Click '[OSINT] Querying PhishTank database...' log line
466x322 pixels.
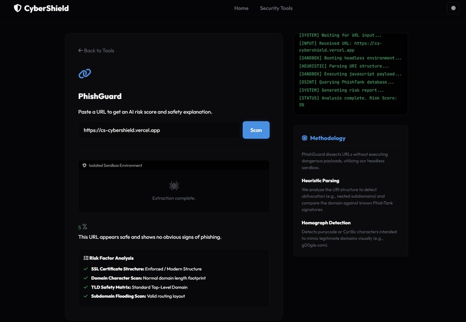[346, 82]
